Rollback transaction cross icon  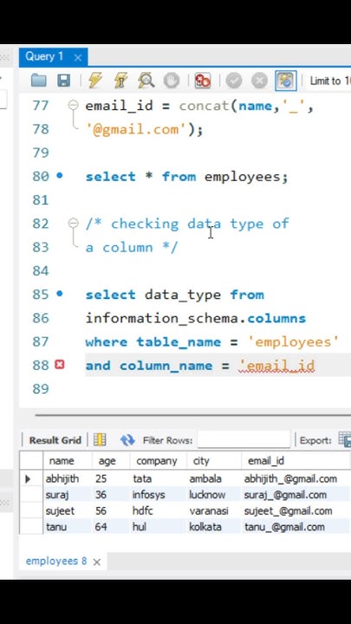click(259, 81)
